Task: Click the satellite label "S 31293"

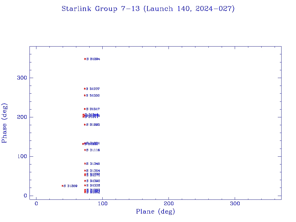Action: click(93, 125)
